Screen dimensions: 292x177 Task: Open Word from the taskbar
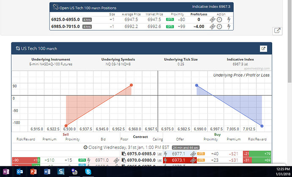(47, 171)
